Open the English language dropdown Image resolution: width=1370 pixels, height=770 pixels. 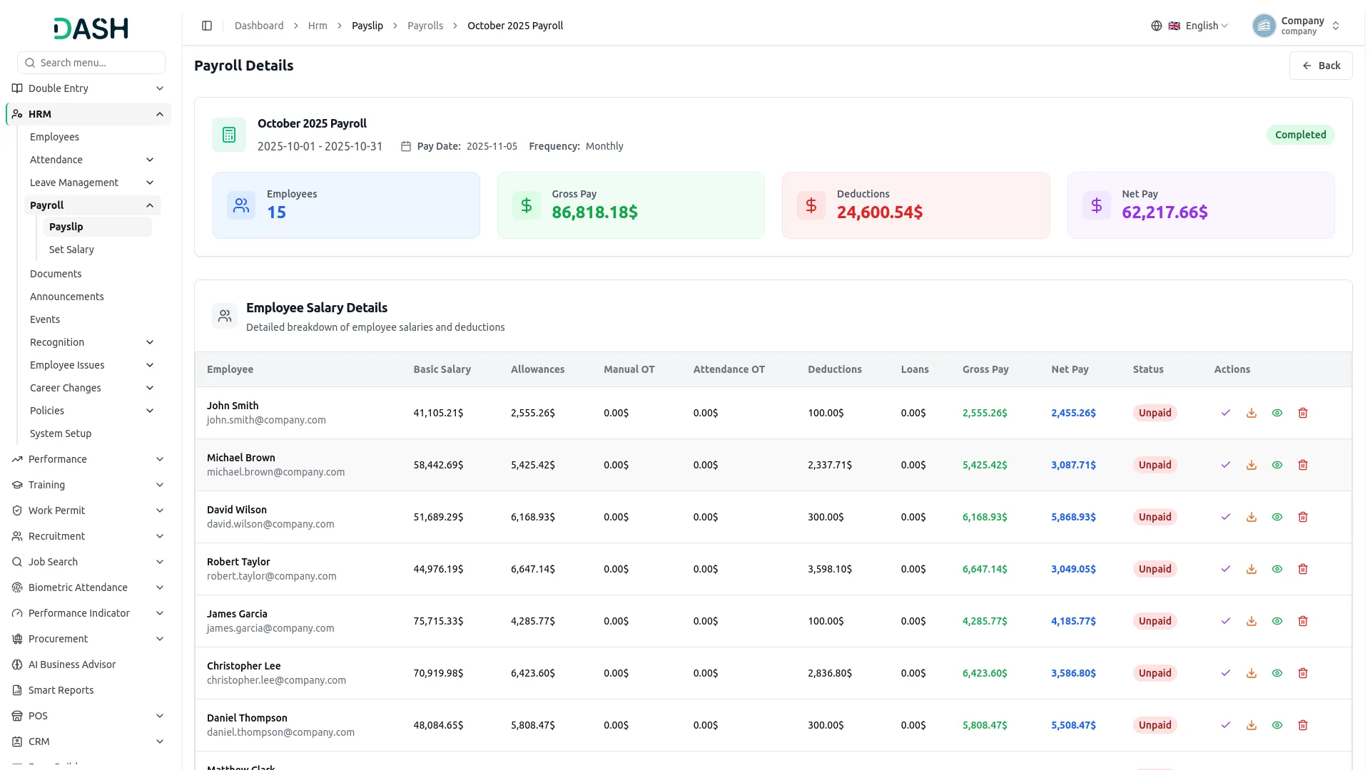pos(1198,26)
